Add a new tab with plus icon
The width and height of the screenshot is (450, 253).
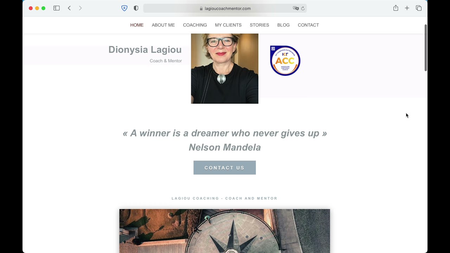point(407,8)
